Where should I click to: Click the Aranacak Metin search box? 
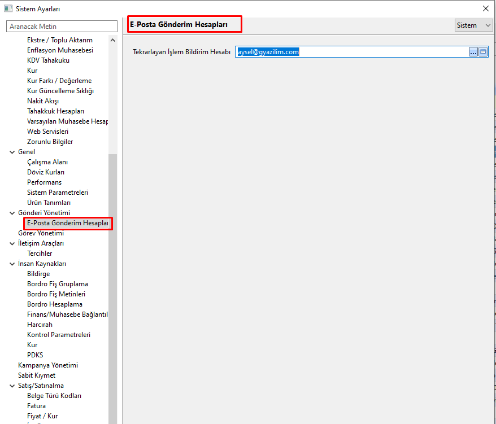[x=62, y=27]
